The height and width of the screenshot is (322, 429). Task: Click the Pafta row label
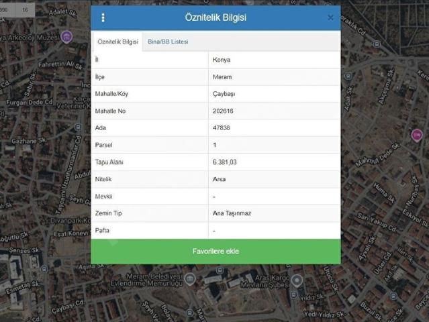[x=102, y=230]
